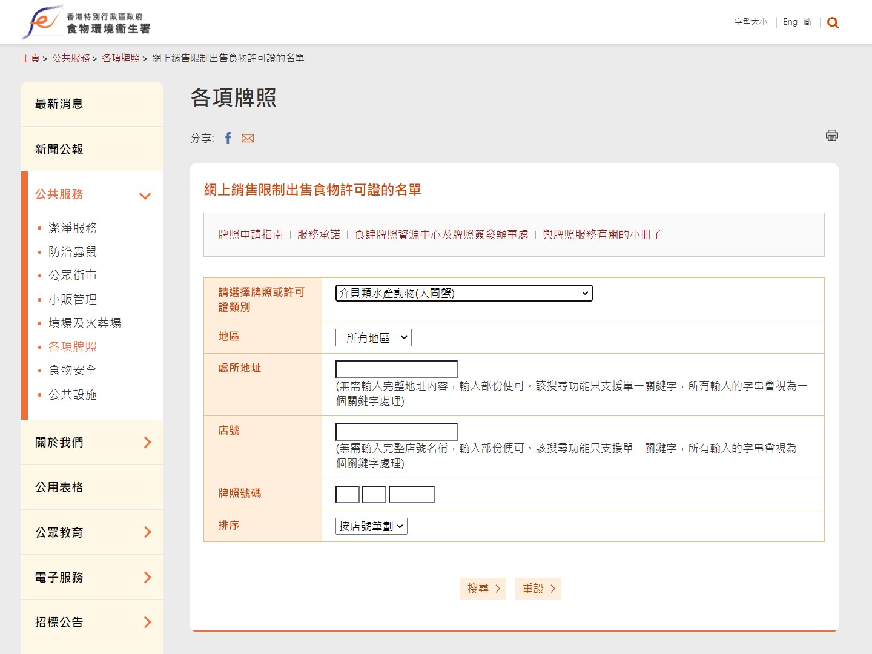
Task: Click the FEHD logo in header
Action: point(86,22)
